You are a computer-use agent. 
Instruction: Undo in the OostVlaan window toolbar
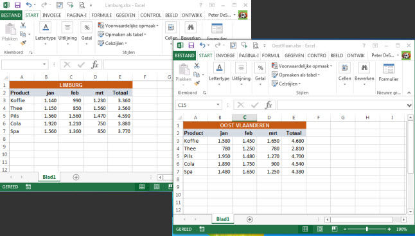click(202, 45)
